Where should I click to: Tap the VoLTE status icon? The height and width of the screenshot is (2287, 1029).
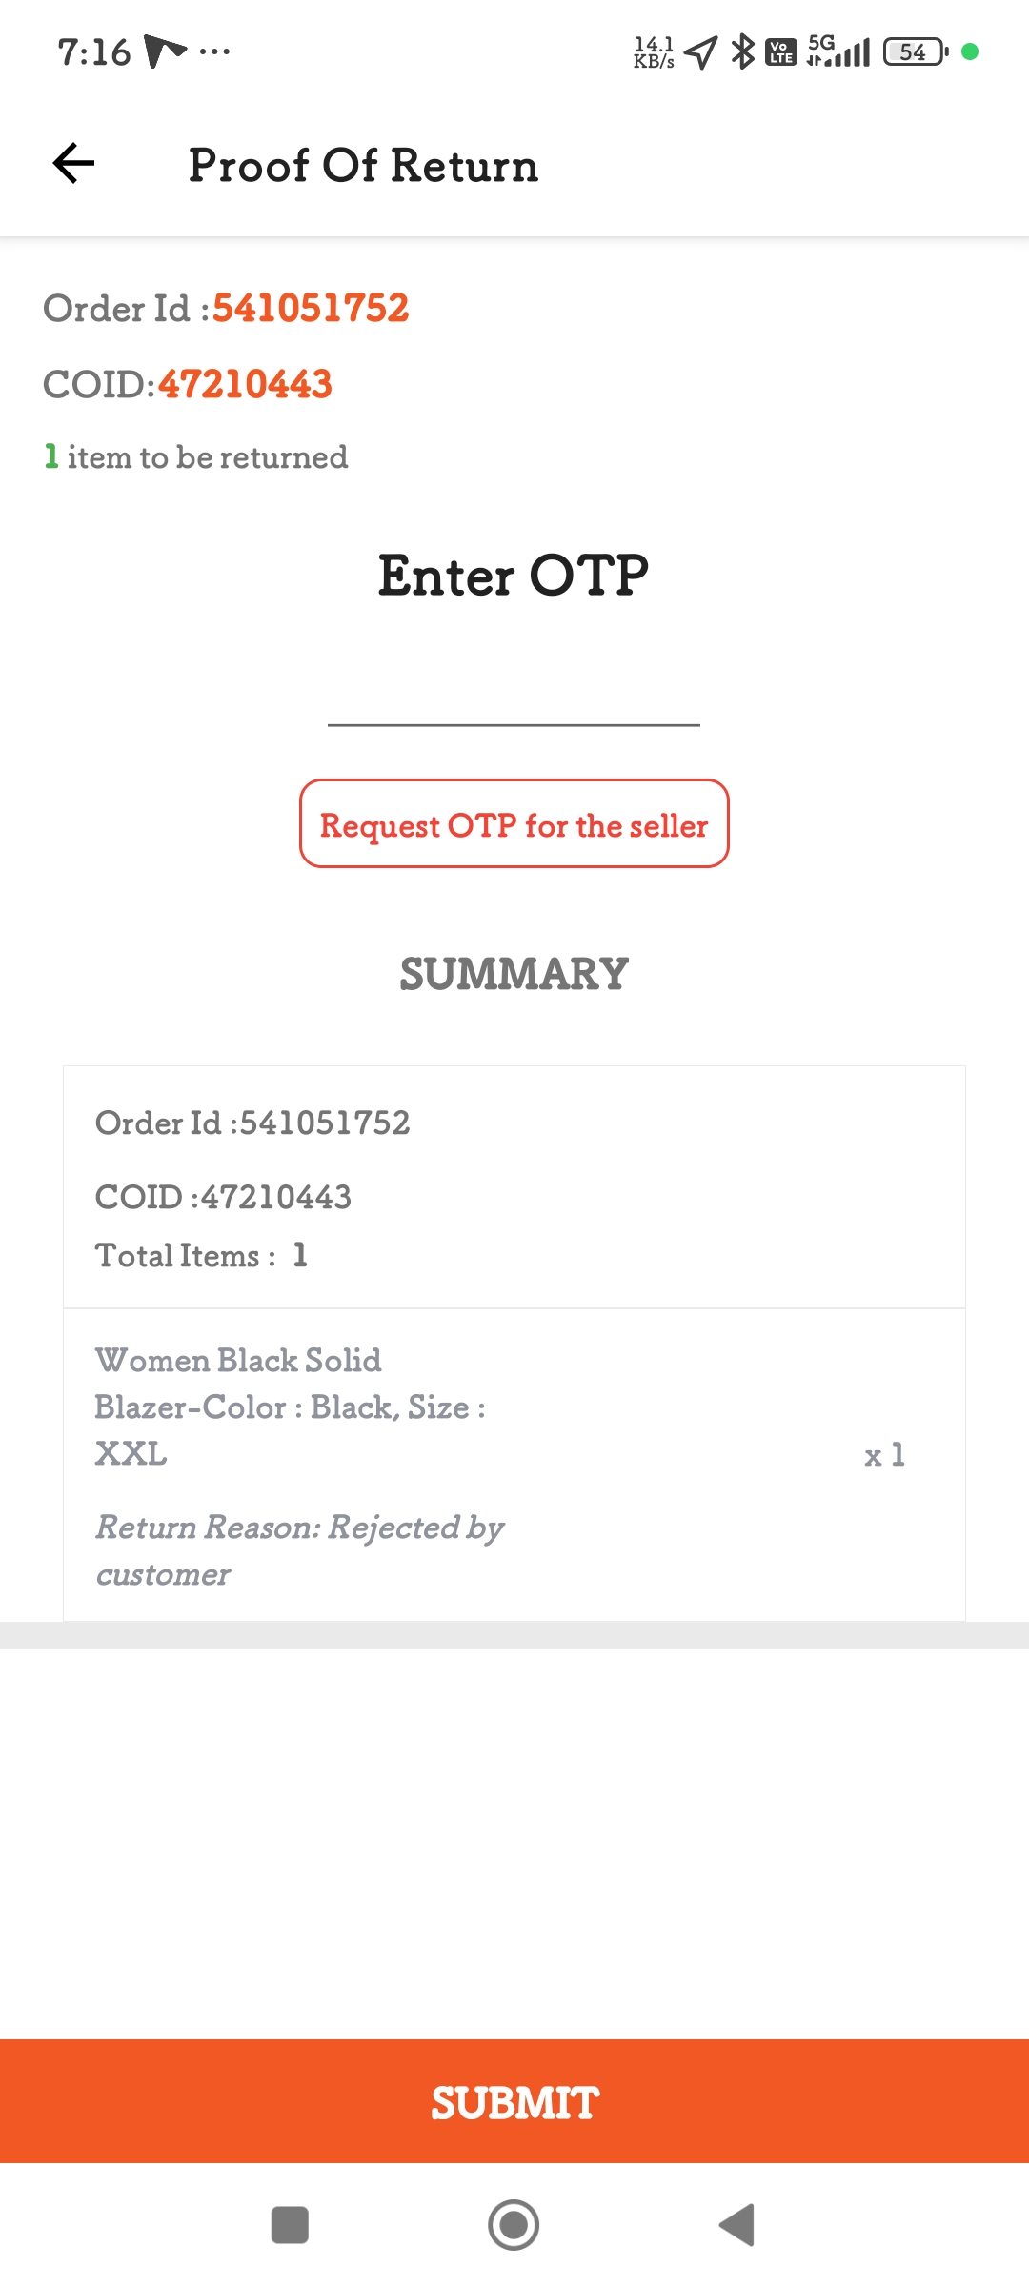coord(781,51)
